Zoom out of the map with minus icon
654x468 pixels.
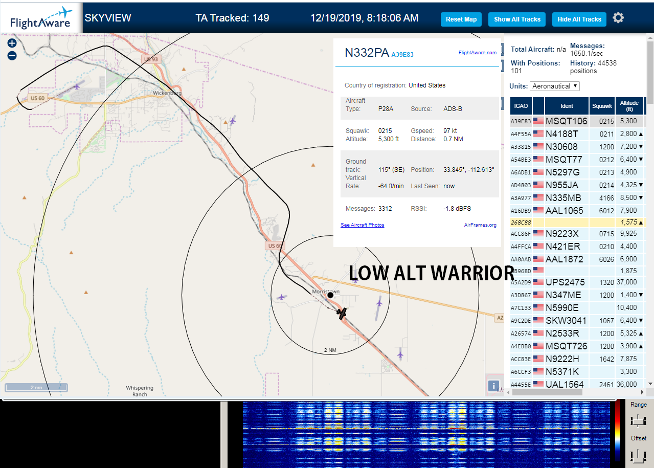12,56
